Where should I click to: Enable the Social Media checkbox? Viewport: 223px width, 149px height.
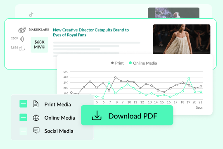click(23, 131)
